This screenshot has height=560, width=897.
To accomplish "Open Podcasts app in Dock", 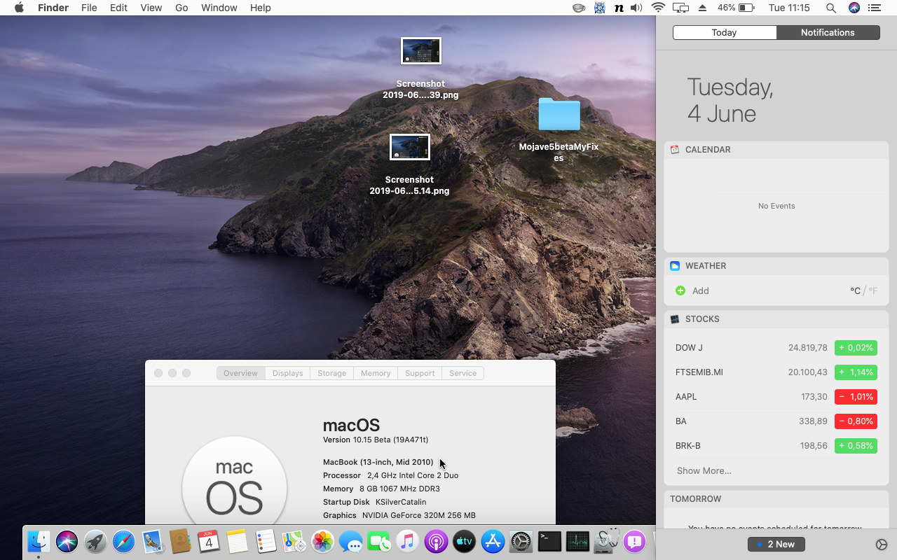I will coord(436,541).
